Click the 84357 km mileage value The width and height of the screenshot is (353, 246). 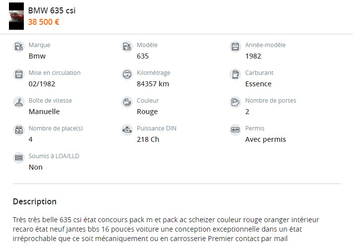point(153,84)
